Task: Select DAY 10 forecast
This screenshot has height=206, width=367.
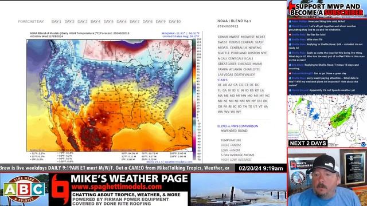Action: (174, 22)
